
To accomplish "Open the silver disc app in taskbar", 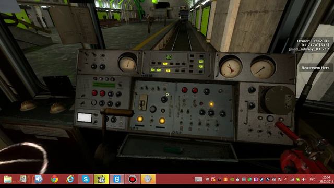I will point(148,179).
